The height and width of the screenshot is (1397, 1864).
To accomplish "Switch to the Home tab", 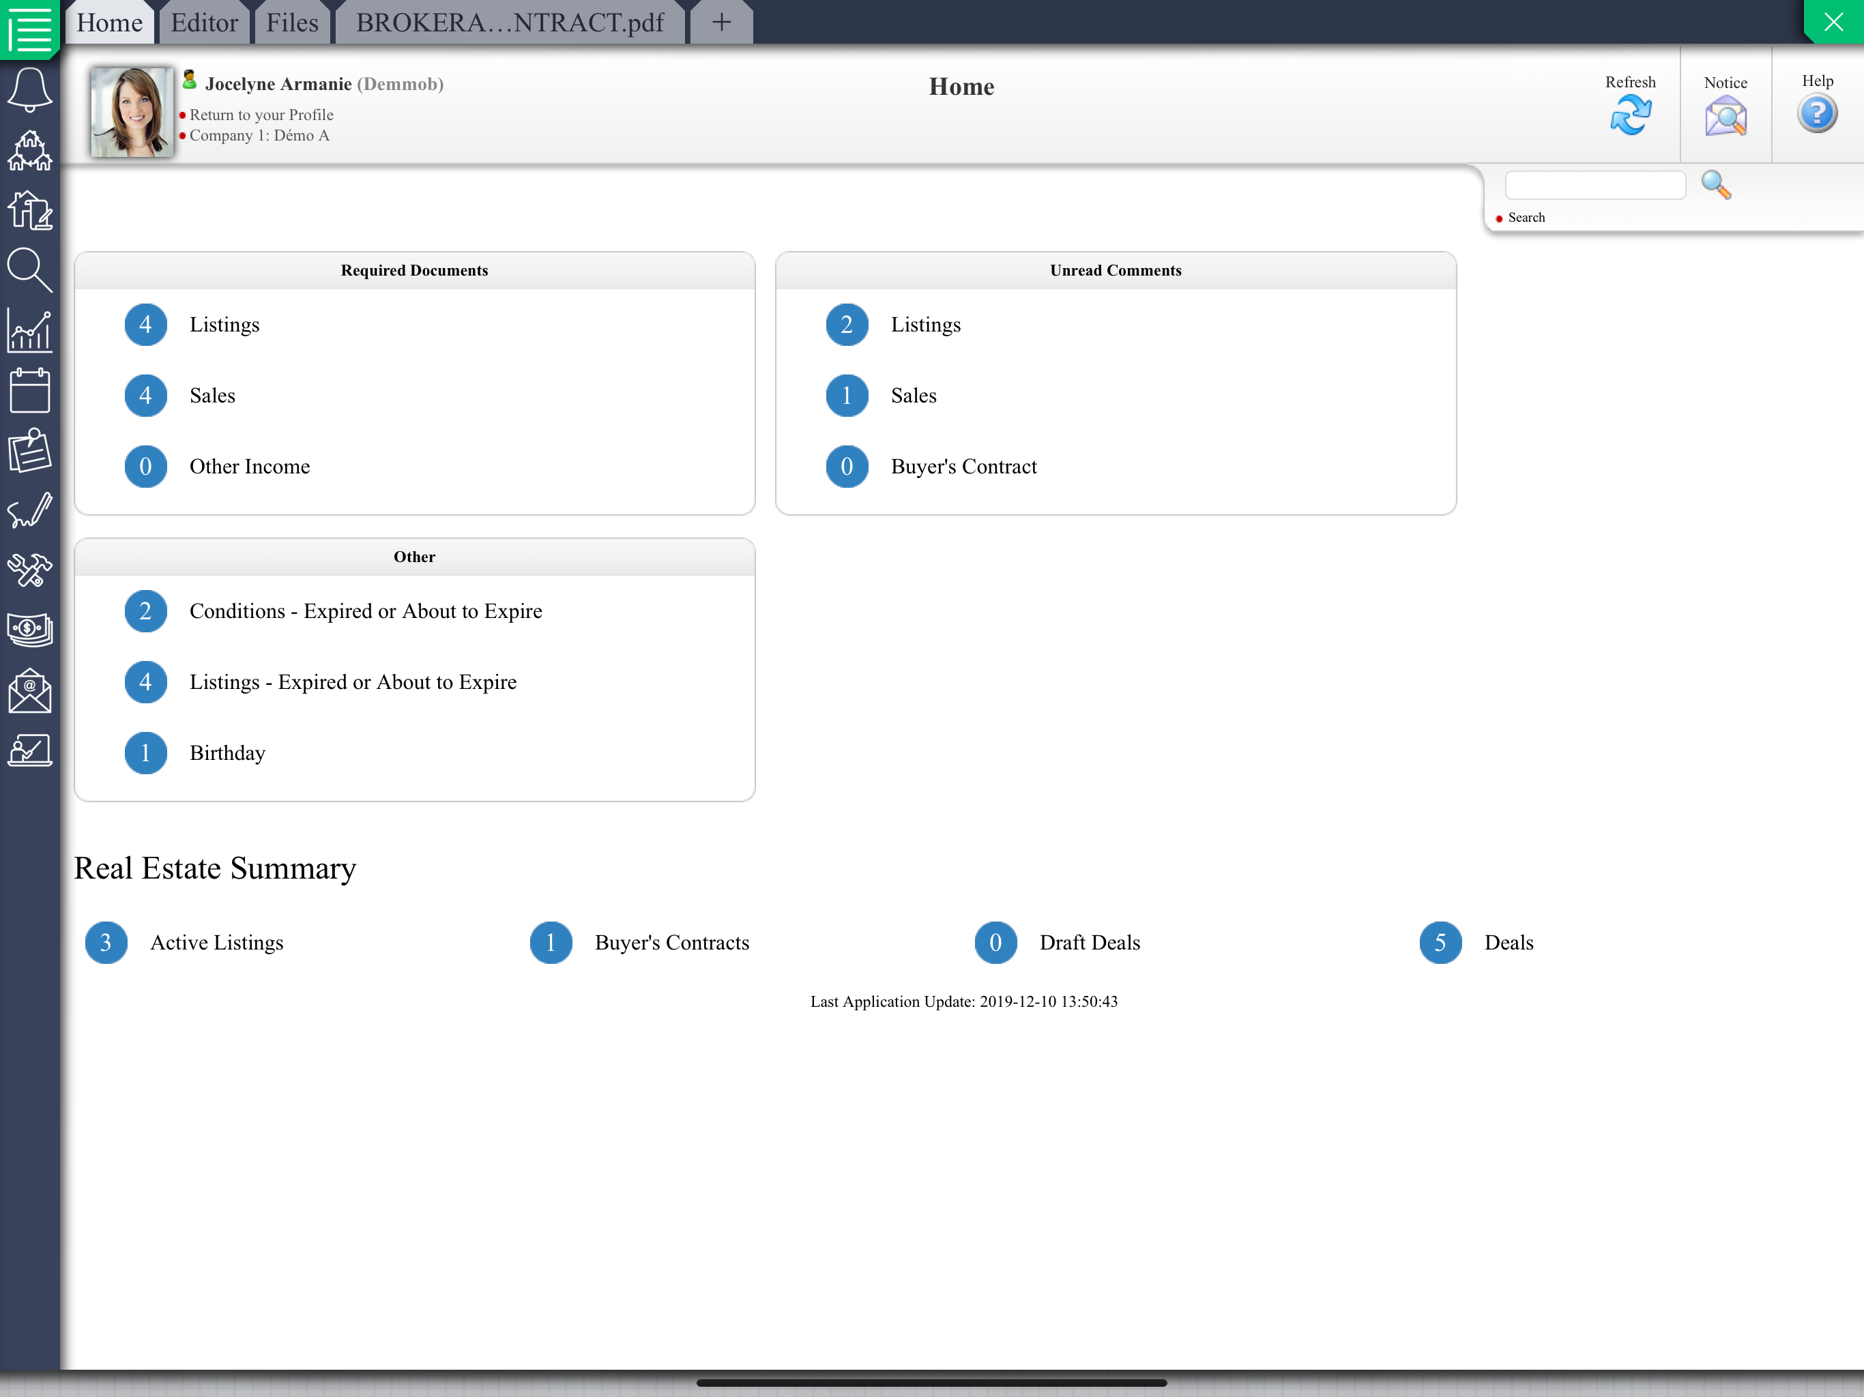I will click(110, 23).
